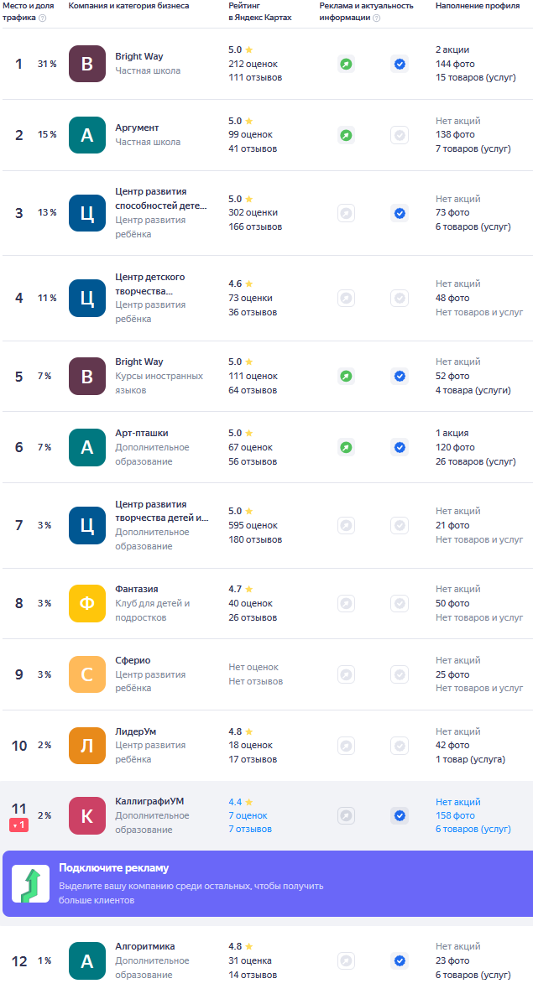Click the Центр развития способностей avatar
The image size is (533, 994).
click(x=87, y=213)
